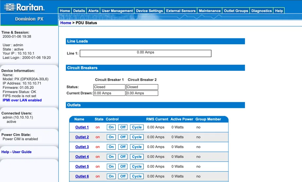Image resolution: width=302 pixels, height=182 pixels.
Task: Click 'admin (10.10.10.1)' connected user
Action: [x=18, y=117]
